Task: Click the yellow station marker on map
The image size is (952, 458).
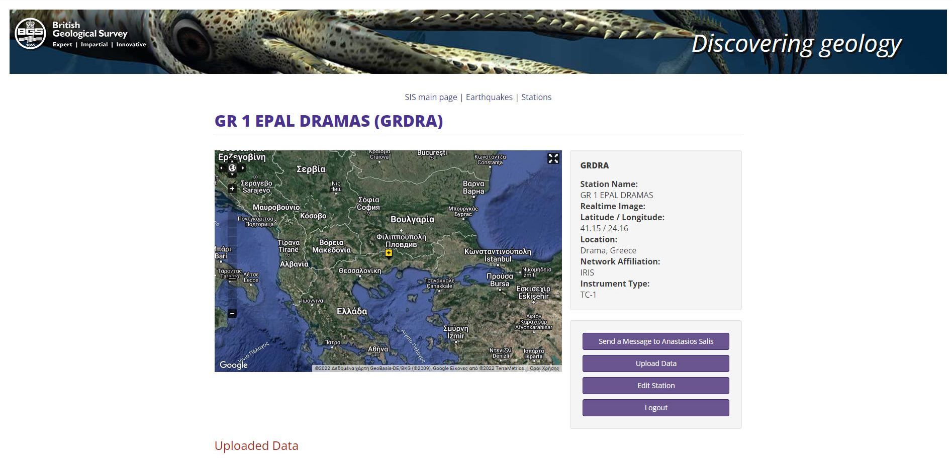Action: [x=389, y=253]
